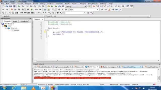Open the wrench settings icon
Viewport: 161px width, 90px height.
pos(91,13)
